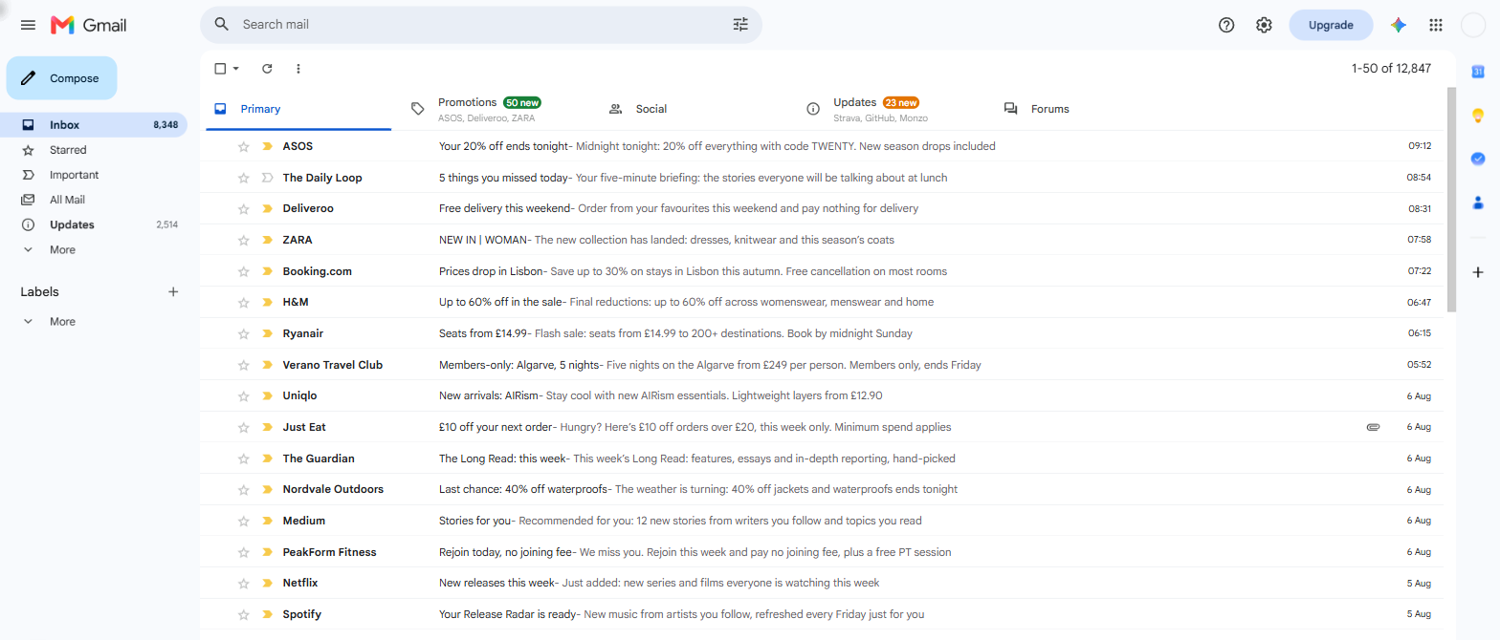
Task: Star the Booking.com email
Action: pyautogui.click(x=243, y=271)
